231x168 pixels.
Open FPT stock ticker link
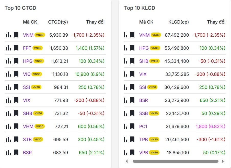pyautogui.click(x=27, y=48)
